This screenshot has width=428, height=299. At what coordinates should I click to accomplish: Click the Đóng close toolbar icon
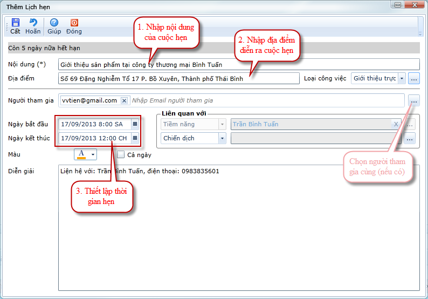(74, 23)
